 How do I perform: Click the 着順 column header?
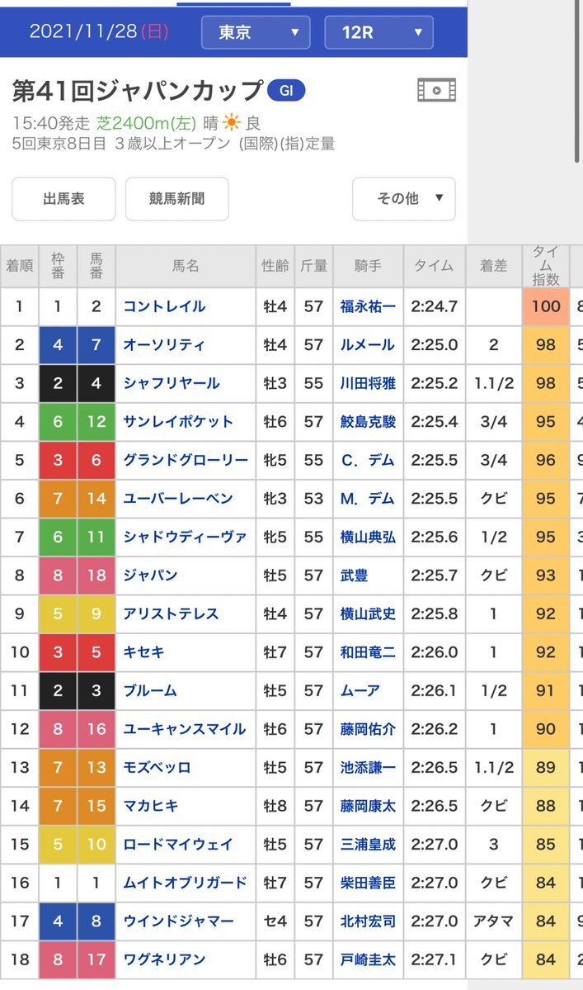pos(20,266)
